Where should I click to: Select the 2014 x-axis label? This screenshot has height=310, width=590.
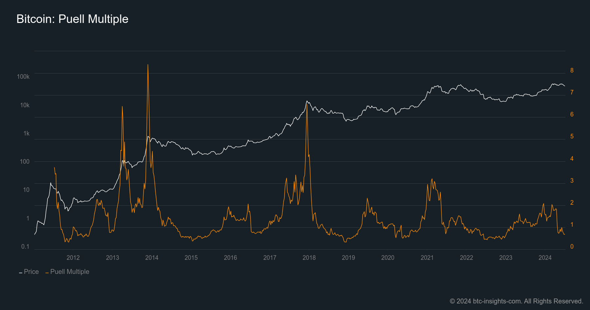(152, 258)
